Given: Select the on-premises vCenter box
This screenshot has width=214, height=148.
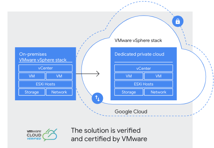Looking at the screenshot, I should 46,68.
